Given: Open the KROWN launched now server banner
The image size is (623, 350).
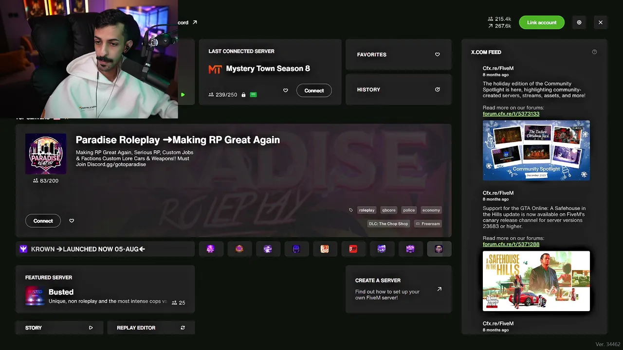Looking at the screenshot, I should (105, 249).
